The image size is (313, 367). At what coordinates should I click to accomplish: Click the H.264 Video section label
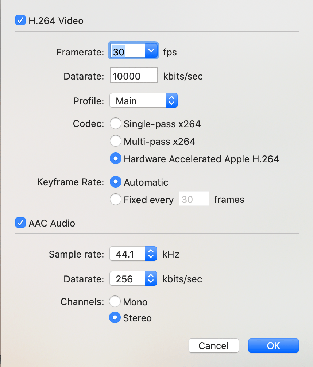point(56,21)
